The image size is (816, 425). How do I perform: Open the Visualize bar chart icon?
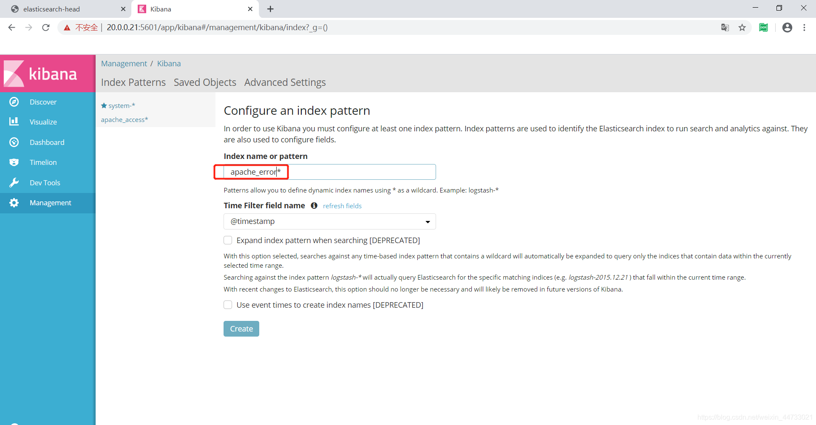(x=14, y=122)
